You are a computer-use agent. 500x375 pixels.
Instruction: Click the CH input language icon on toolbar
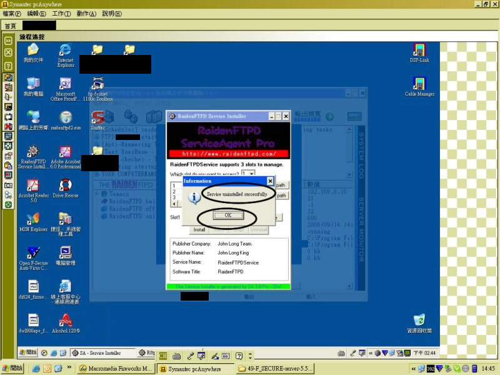[163, 356]
